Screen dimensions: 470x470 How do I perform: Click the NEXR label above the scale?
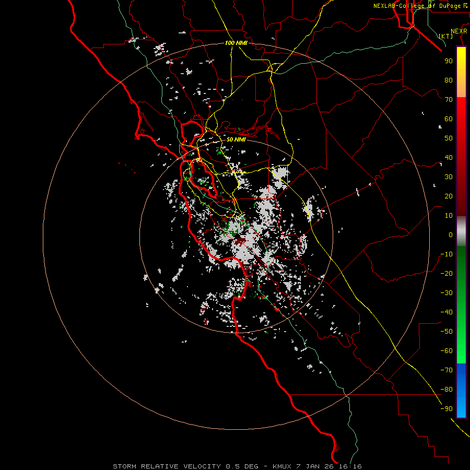pyautogui.click(x=459, y=31)
